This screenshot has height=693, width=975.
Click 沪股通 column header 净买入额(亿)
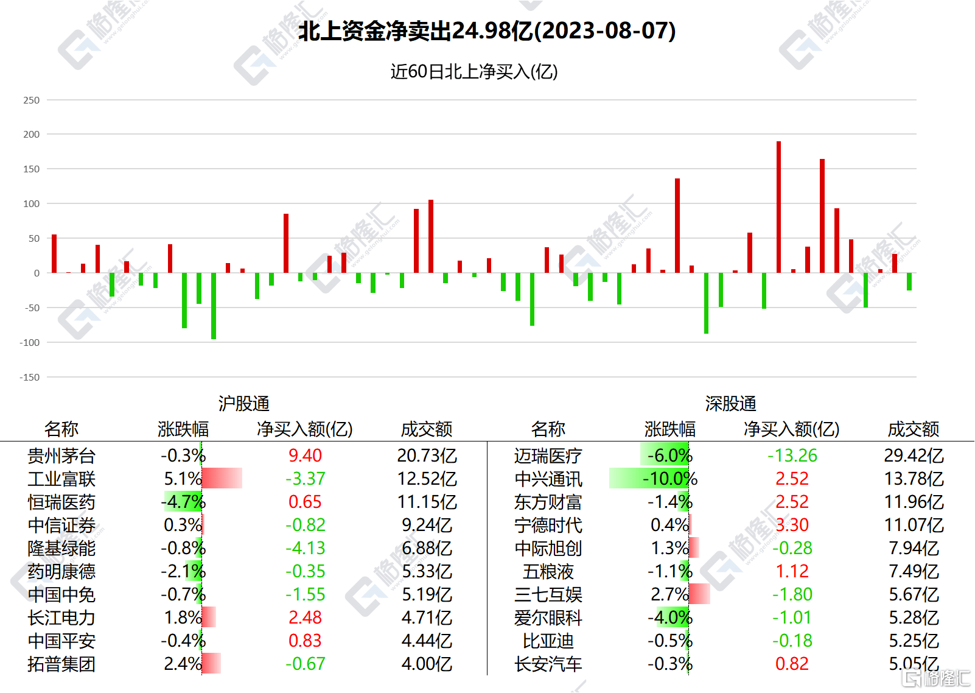click(305, 429)
